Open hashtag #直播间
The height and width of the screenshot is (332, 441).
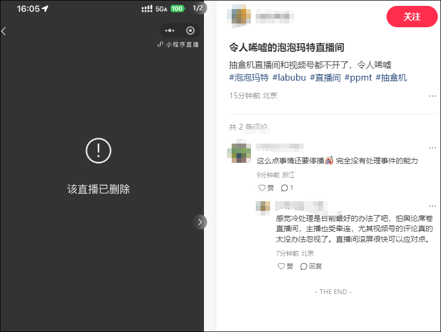tap(325, 77)
